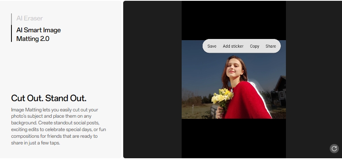Viewport: 342px width, 161px height.
Task: Click Add sticker in the popup menu
Action: tap(233, 46)
